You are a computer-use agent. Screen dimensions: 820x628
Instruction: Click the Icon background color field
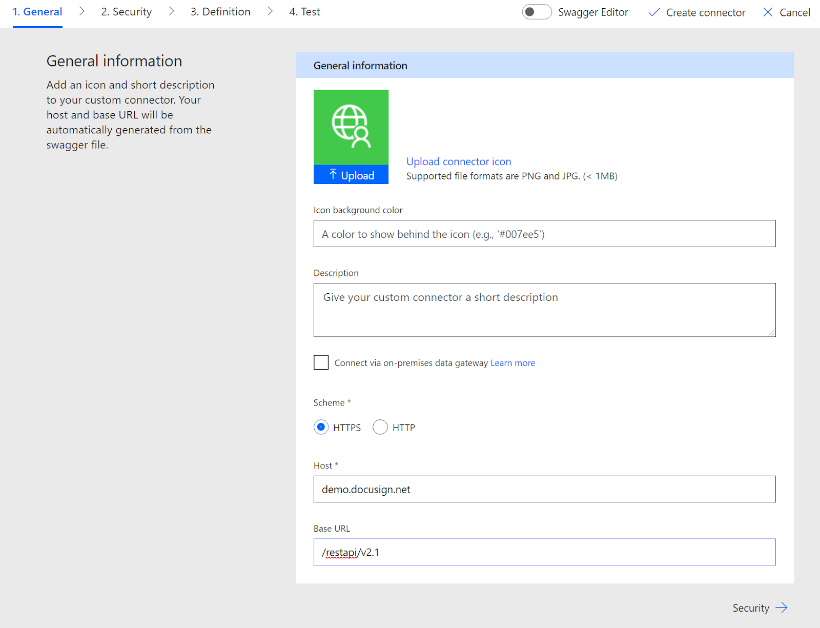click(x=545, y=234)
